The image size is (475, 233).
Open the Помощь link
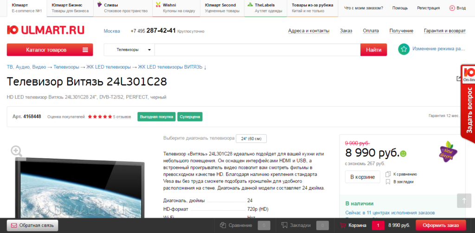(x=400, y=8)
